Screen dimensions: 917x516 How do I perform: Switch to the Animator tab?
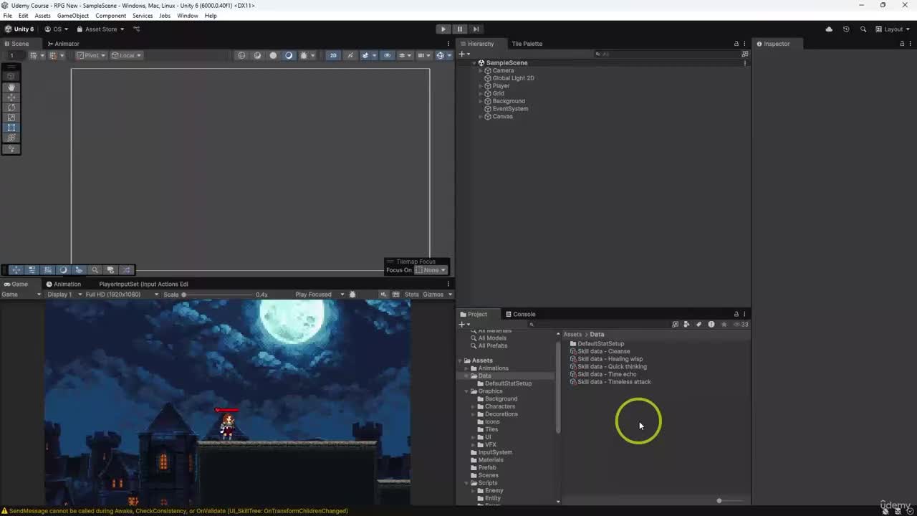click(63, 44)
